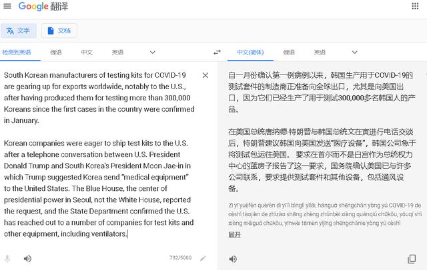Listen to the Chinese translation
The width and height of the screenshot is (427, 270).
click(x=233, y=259)
